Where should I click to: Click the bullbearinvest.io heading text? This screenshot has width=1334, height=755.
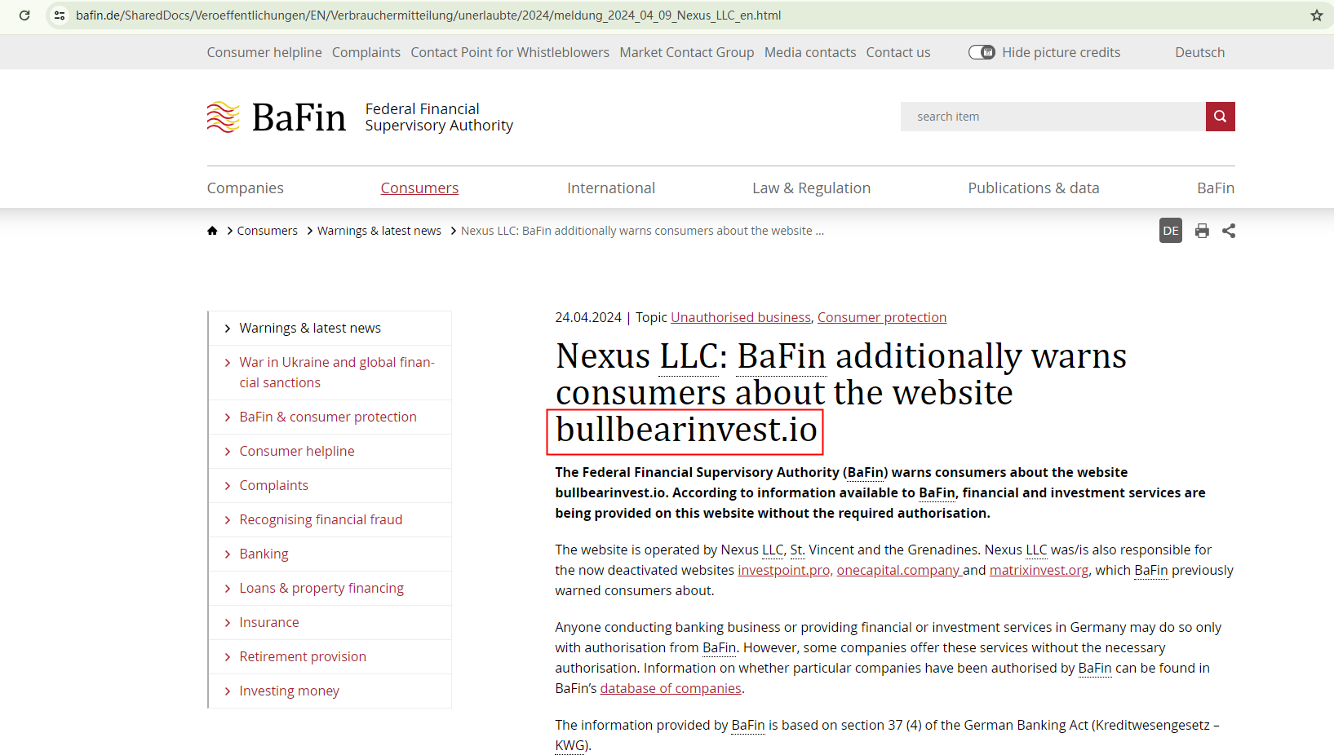point(686,430)
